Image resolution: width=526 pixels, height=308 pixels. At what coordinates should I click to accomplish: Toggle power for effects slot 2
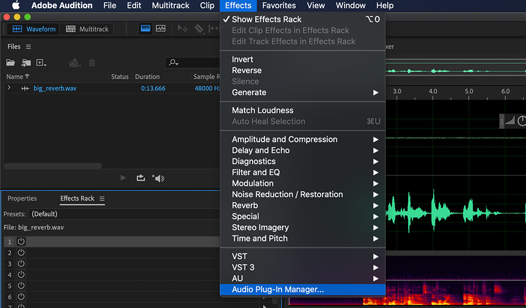[x=21, y=253]
